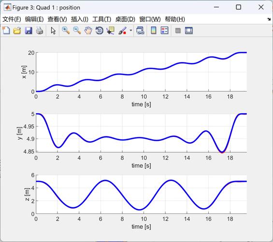Dock the figure using corner arrow
The height and width of the screenshot is (242, 273).
click(x=269, y=19)
